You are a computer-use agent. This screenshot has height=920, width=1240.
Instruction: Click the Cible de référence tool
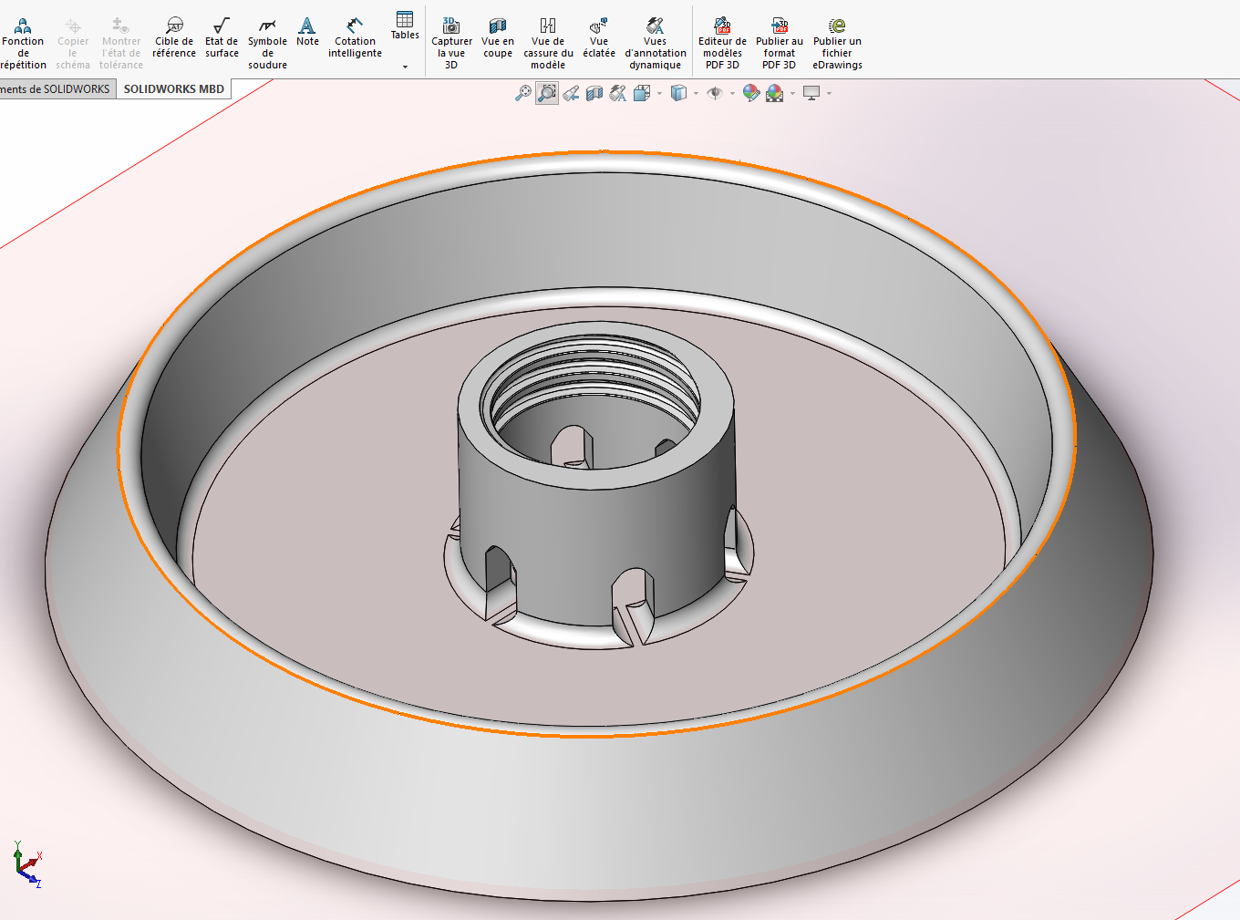174,37
